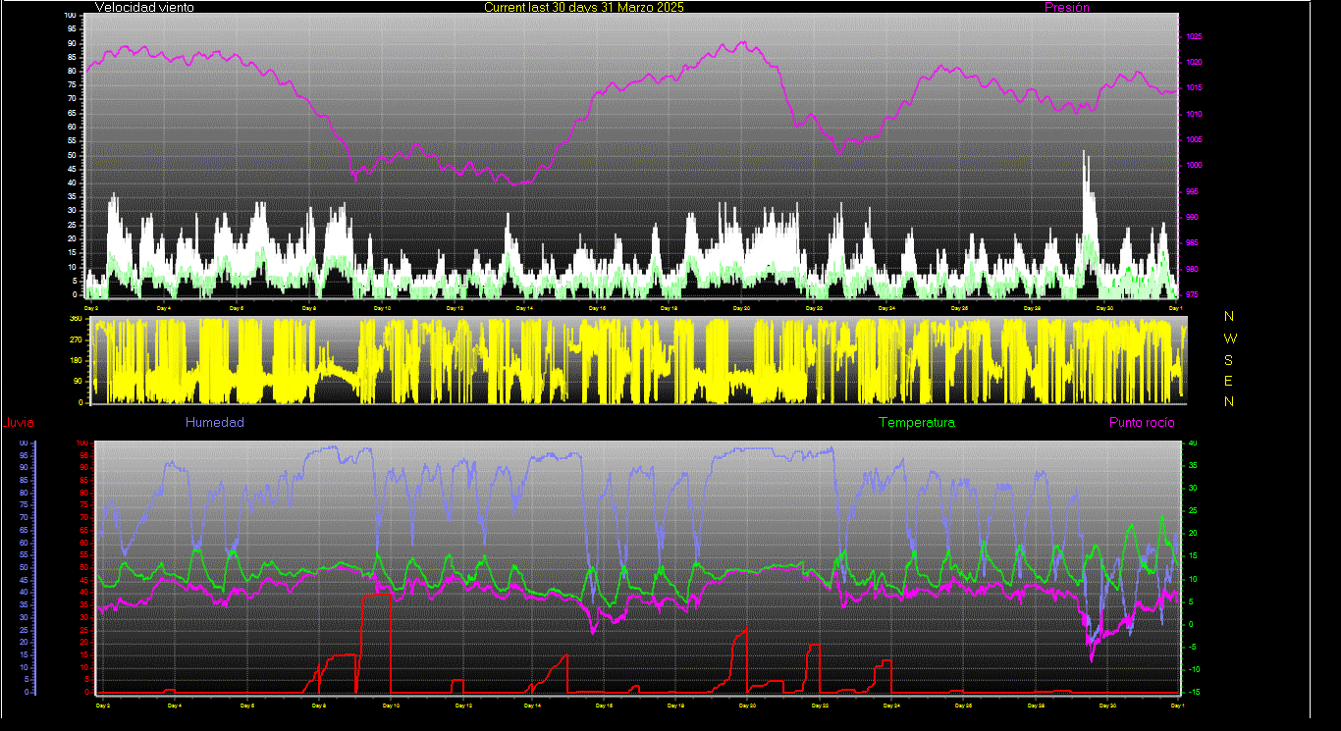
Task: Click the 'Day 10' label under the wind speed chart
Action: coord(381,308)
